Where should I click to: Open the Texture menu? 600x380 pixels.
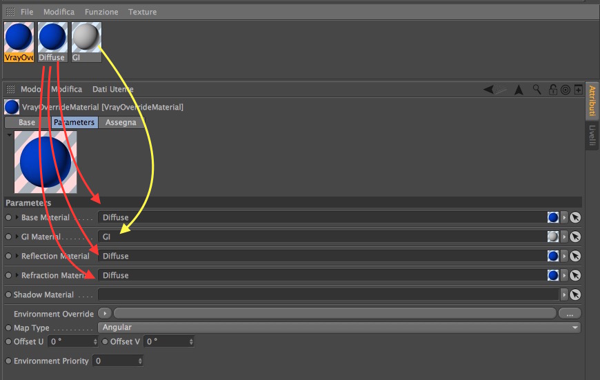[x=142, y=12]
